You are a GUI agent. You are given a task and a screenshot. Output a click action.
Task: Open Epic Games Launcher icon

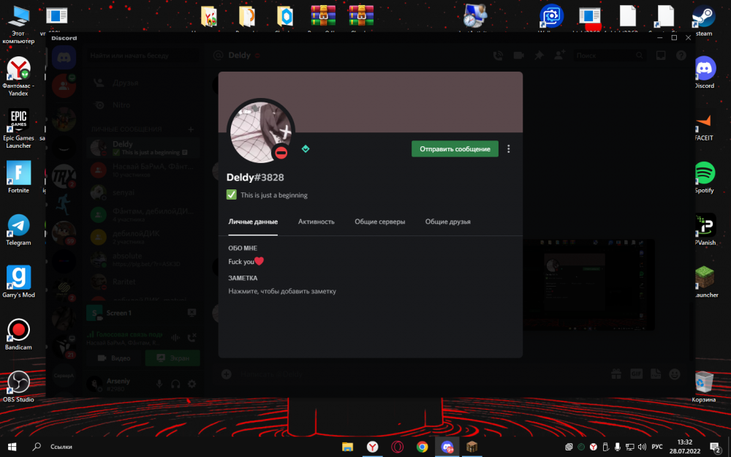[19, 129]
